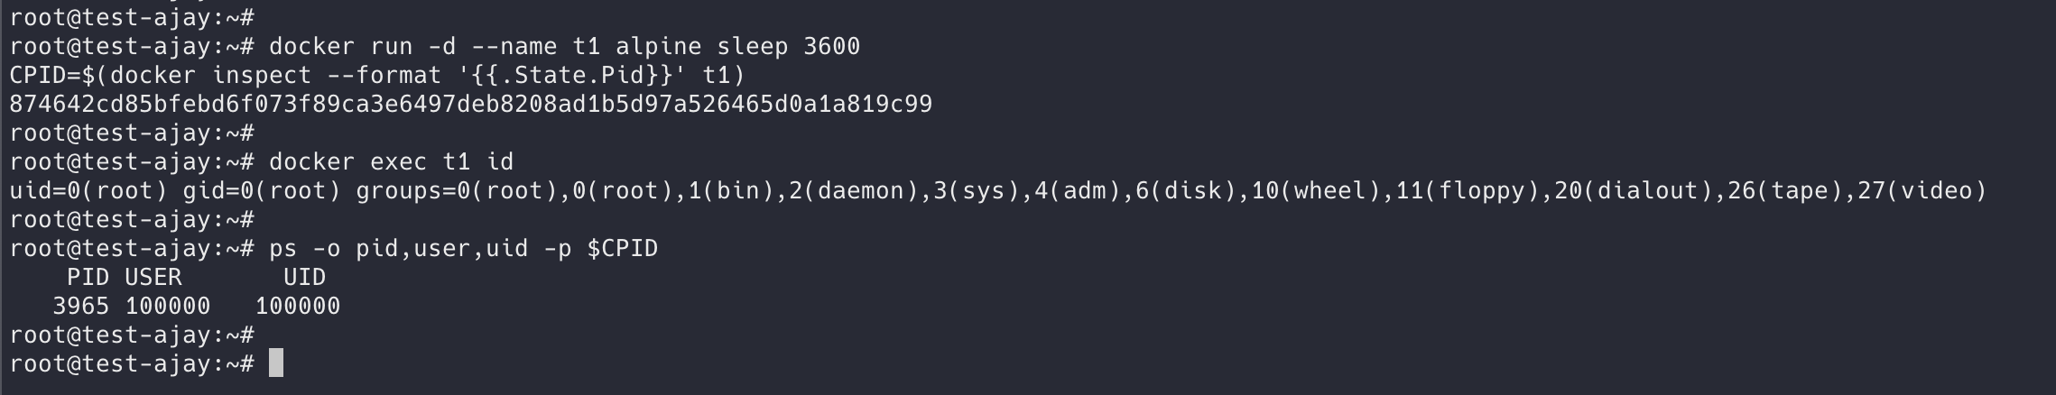This screenshot has width=2056, height=395.
Task: Click the '27(video)' group entry
Action: 1922,190
